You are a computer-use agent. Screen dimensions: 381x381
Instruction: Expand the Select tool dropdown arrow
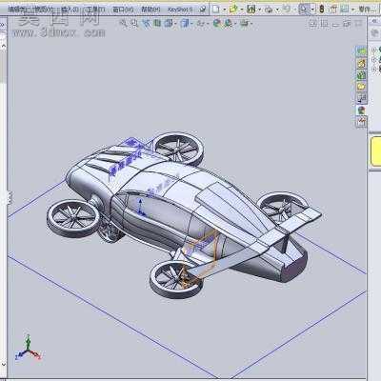click(312, 10)
